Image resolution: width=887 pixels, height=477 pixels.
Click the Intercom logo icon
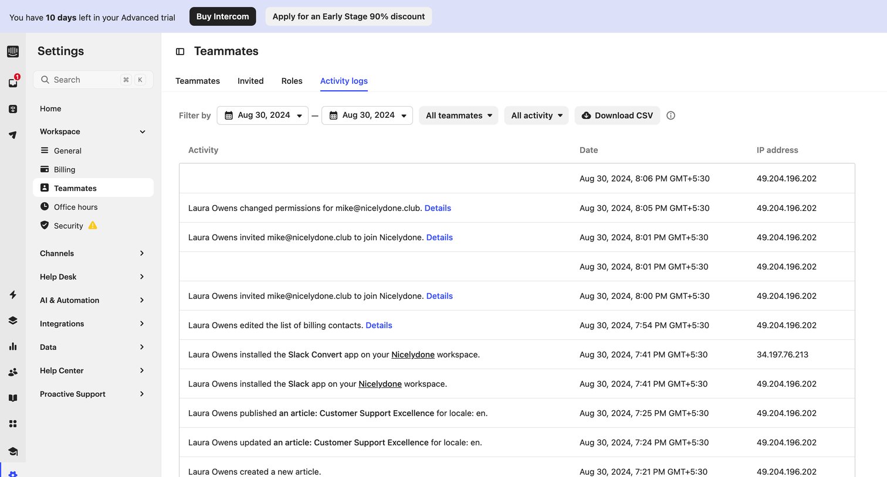[x=13, y=52]
